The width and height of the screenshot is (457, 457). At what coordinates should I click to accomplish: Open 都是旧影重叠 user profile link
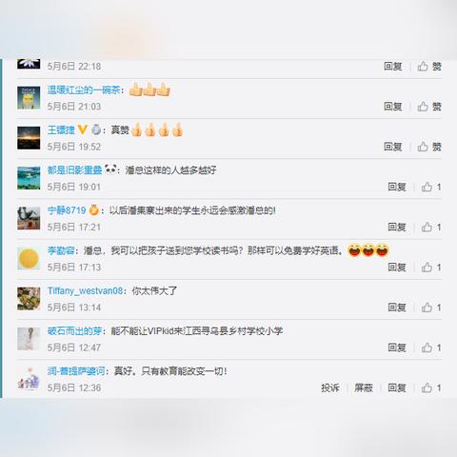(x=74, y=170)
